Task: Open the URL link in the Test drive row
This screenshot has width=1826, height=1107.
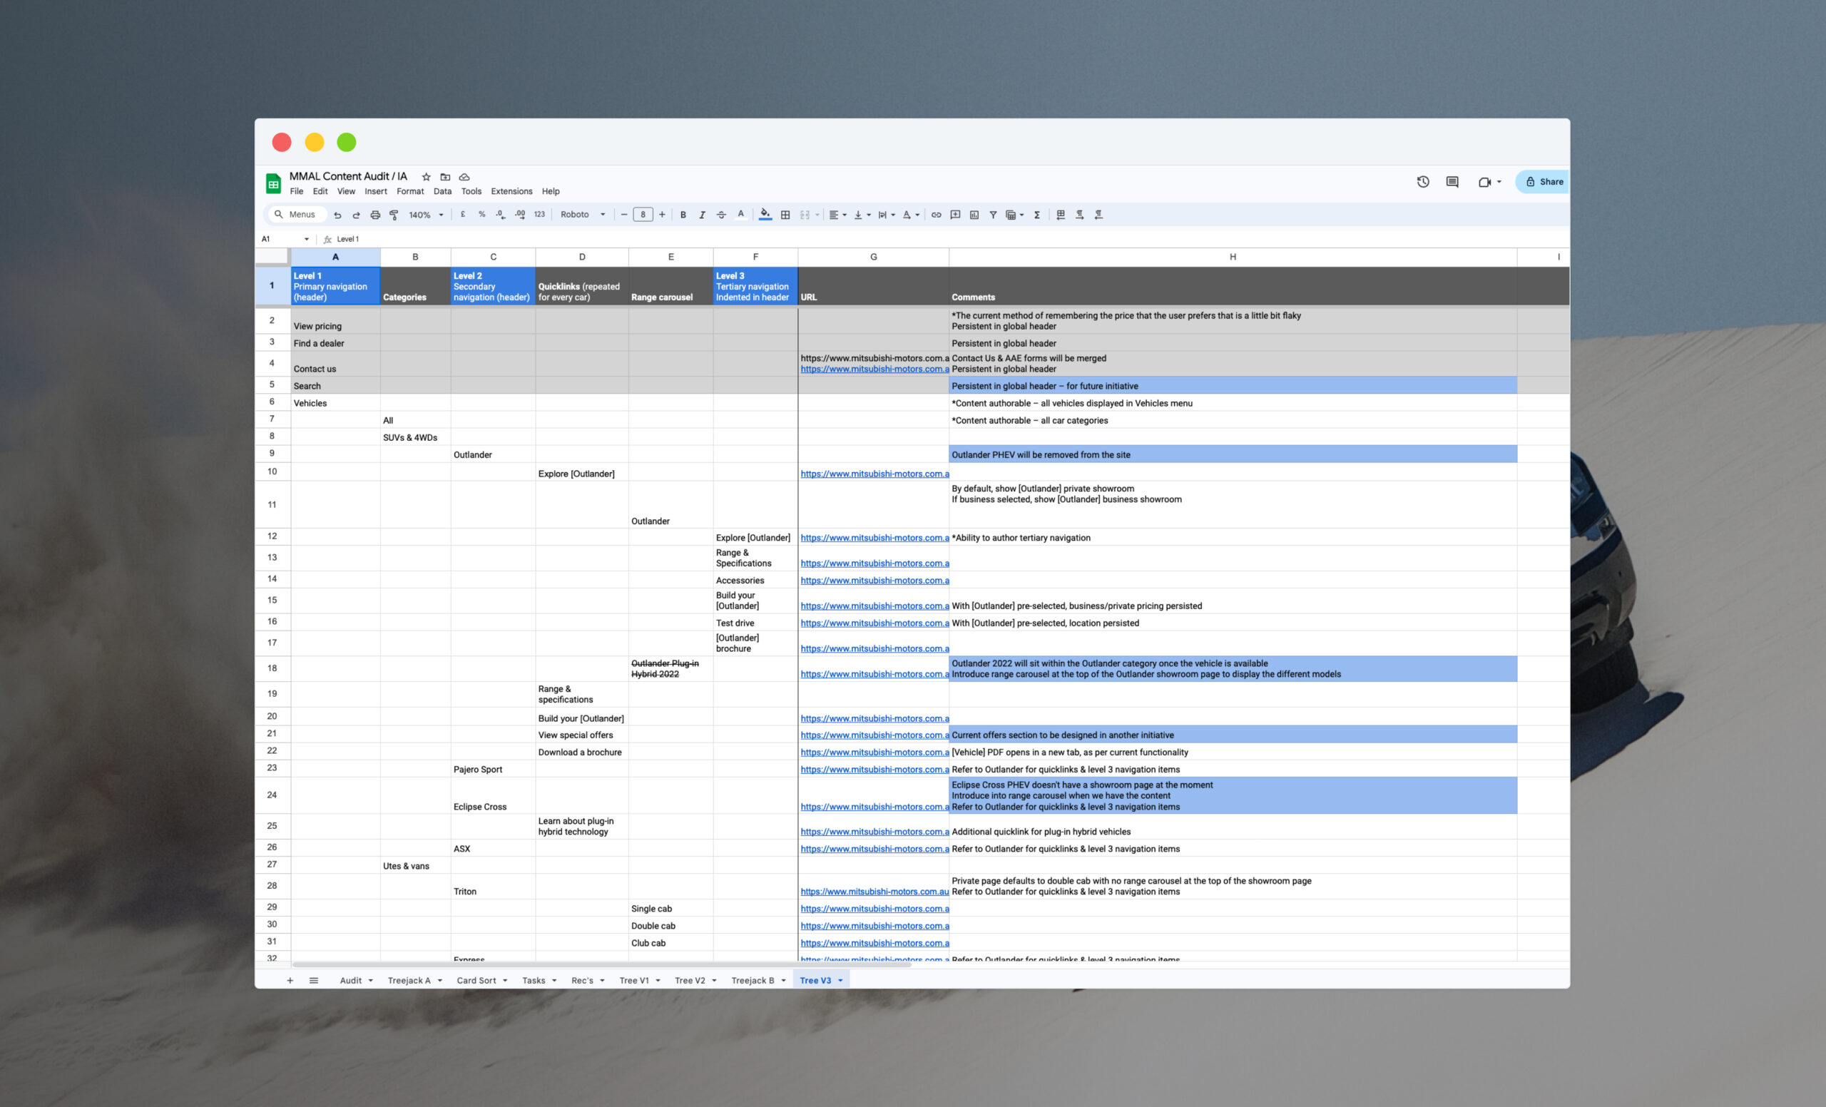Action: click(x=874, y=623)
